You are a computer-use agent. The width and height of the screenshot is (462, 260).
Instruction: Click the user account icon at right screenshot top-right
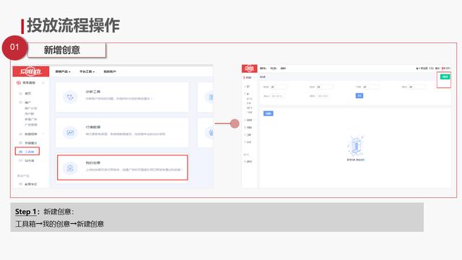click(x=417, y=69)
